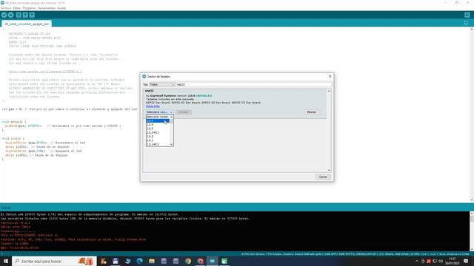Open the Herramientas menu
This screenshot has width=474, height=266.
pos(47,8)
